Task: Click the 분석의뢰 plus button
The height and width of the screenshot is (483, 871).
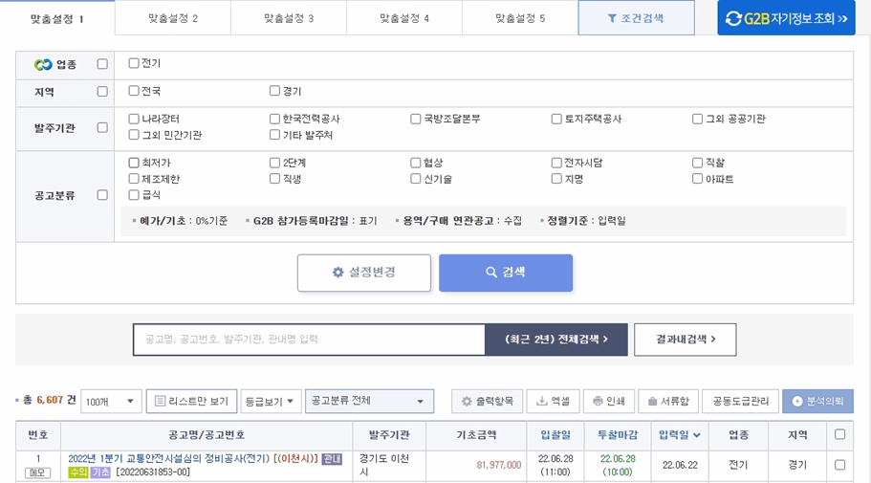Action: [x=817, y=402]
